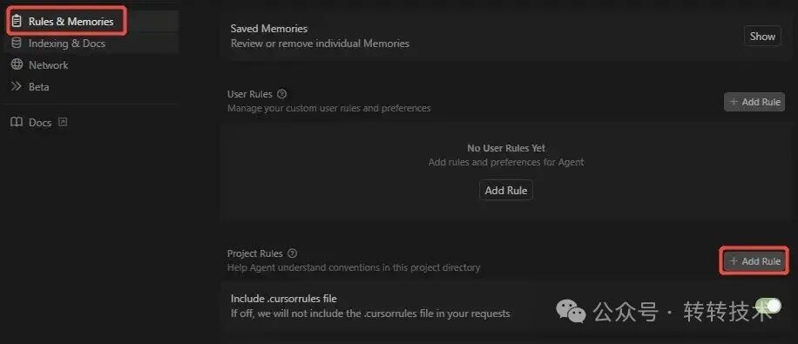Click the clipboard icon beside Rules & Memories
This screenshot has width=798, height=344.
(x=17, y=22)
